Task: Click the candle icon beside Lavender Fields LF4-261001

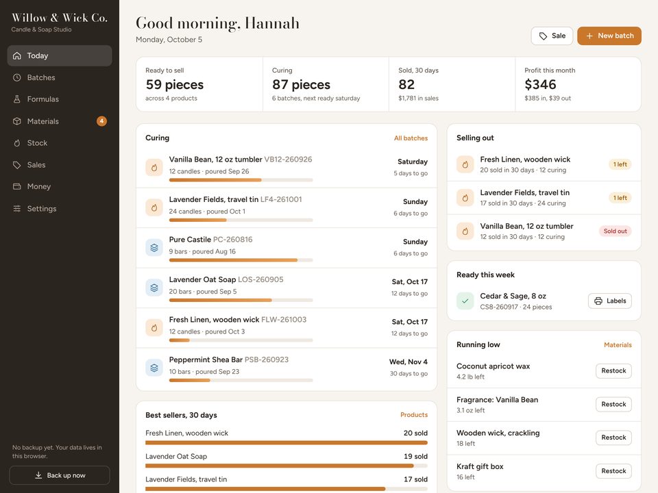Action: click(154, 207)
